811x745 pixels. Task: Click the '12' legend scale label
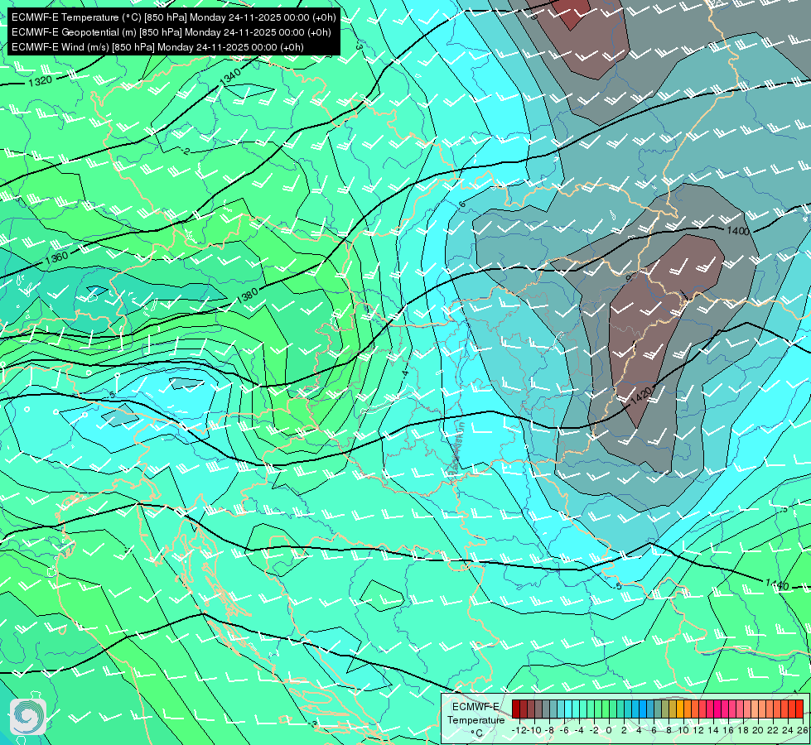pos(699,730)
